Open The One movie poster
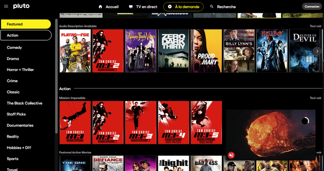Viewport: 324px width, 171px height. click(75, 163)
